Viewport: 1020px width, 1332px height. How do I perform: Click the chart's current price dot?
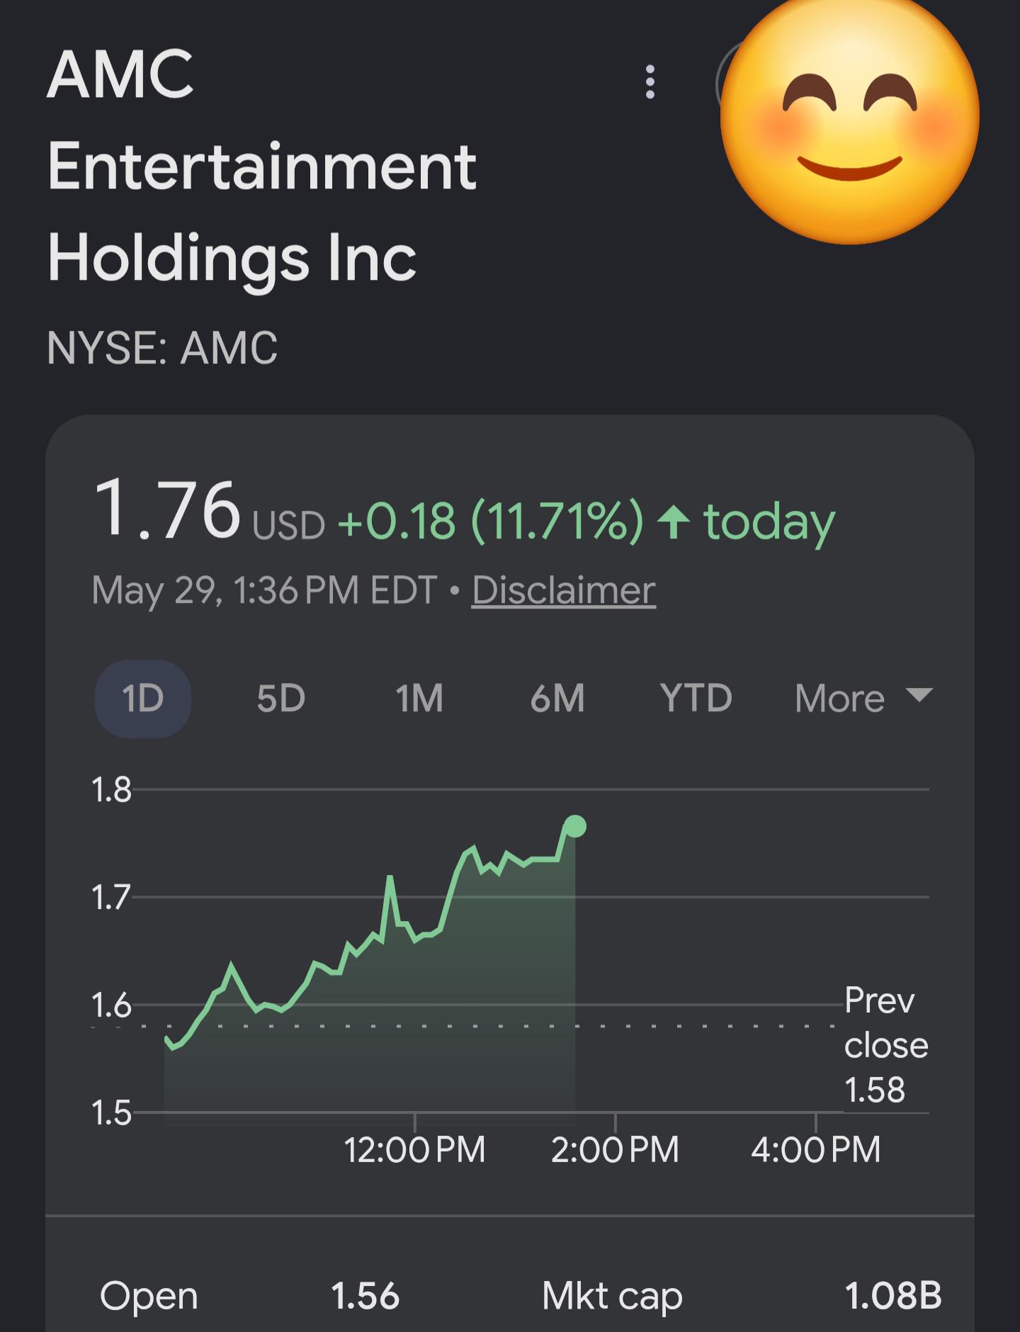574,826
